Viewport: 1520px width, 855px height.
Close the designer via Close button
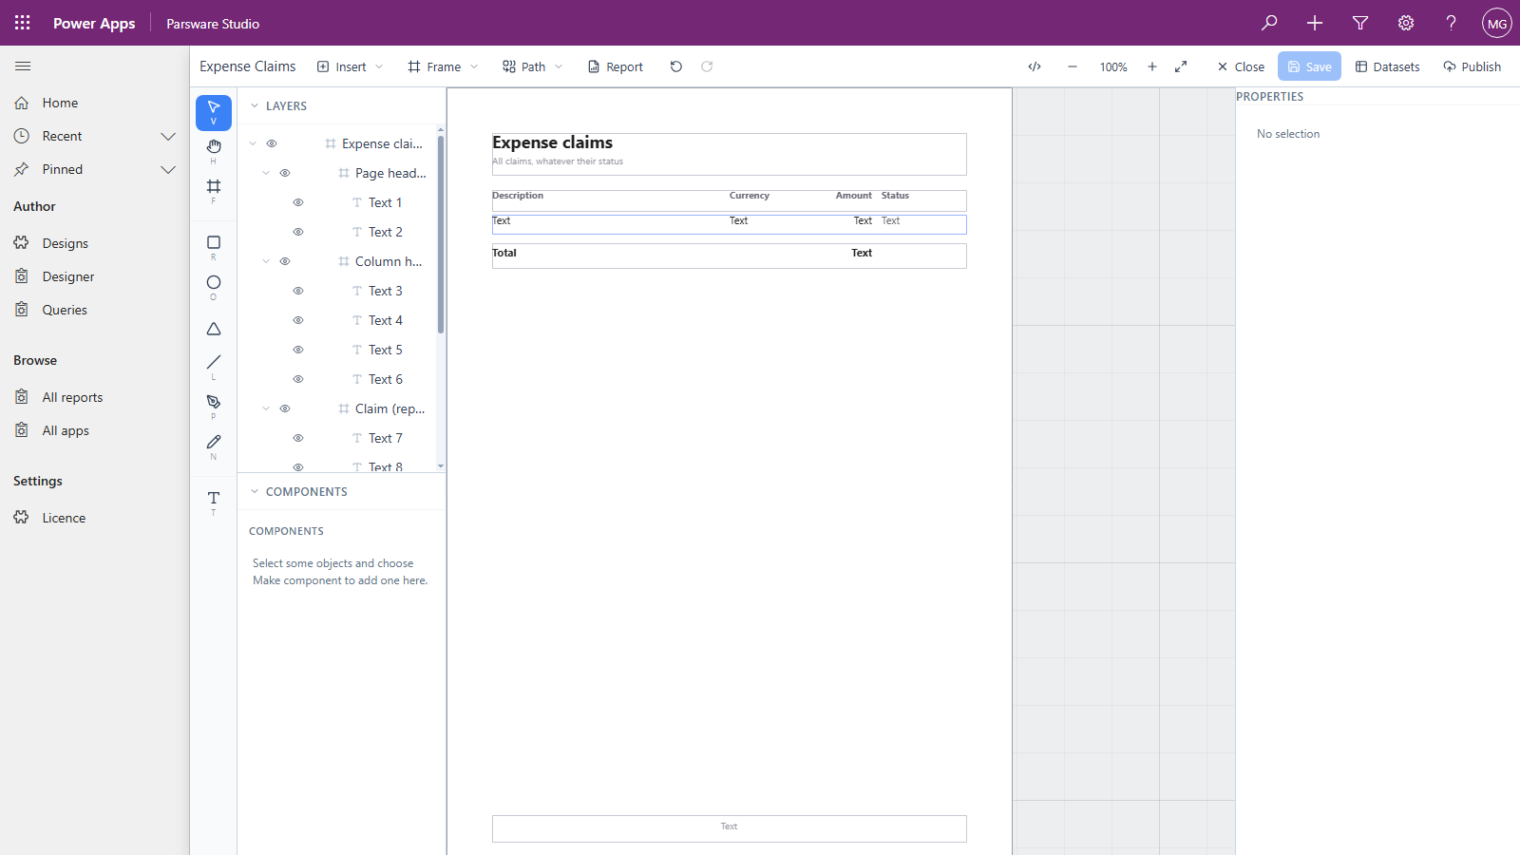pyautogui.click(x=1241, y=66)
